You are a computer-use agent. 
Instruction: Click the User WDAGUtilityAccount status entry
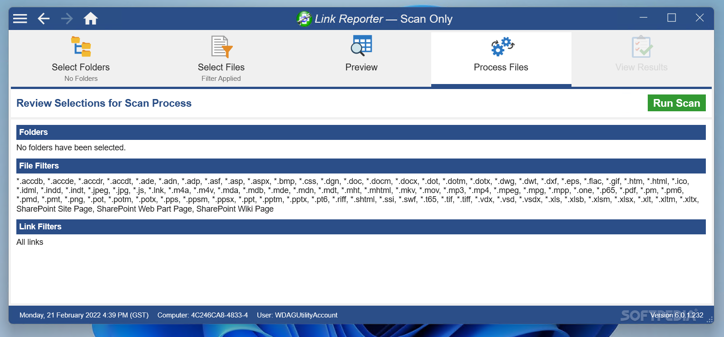click(x=297, y=315)
